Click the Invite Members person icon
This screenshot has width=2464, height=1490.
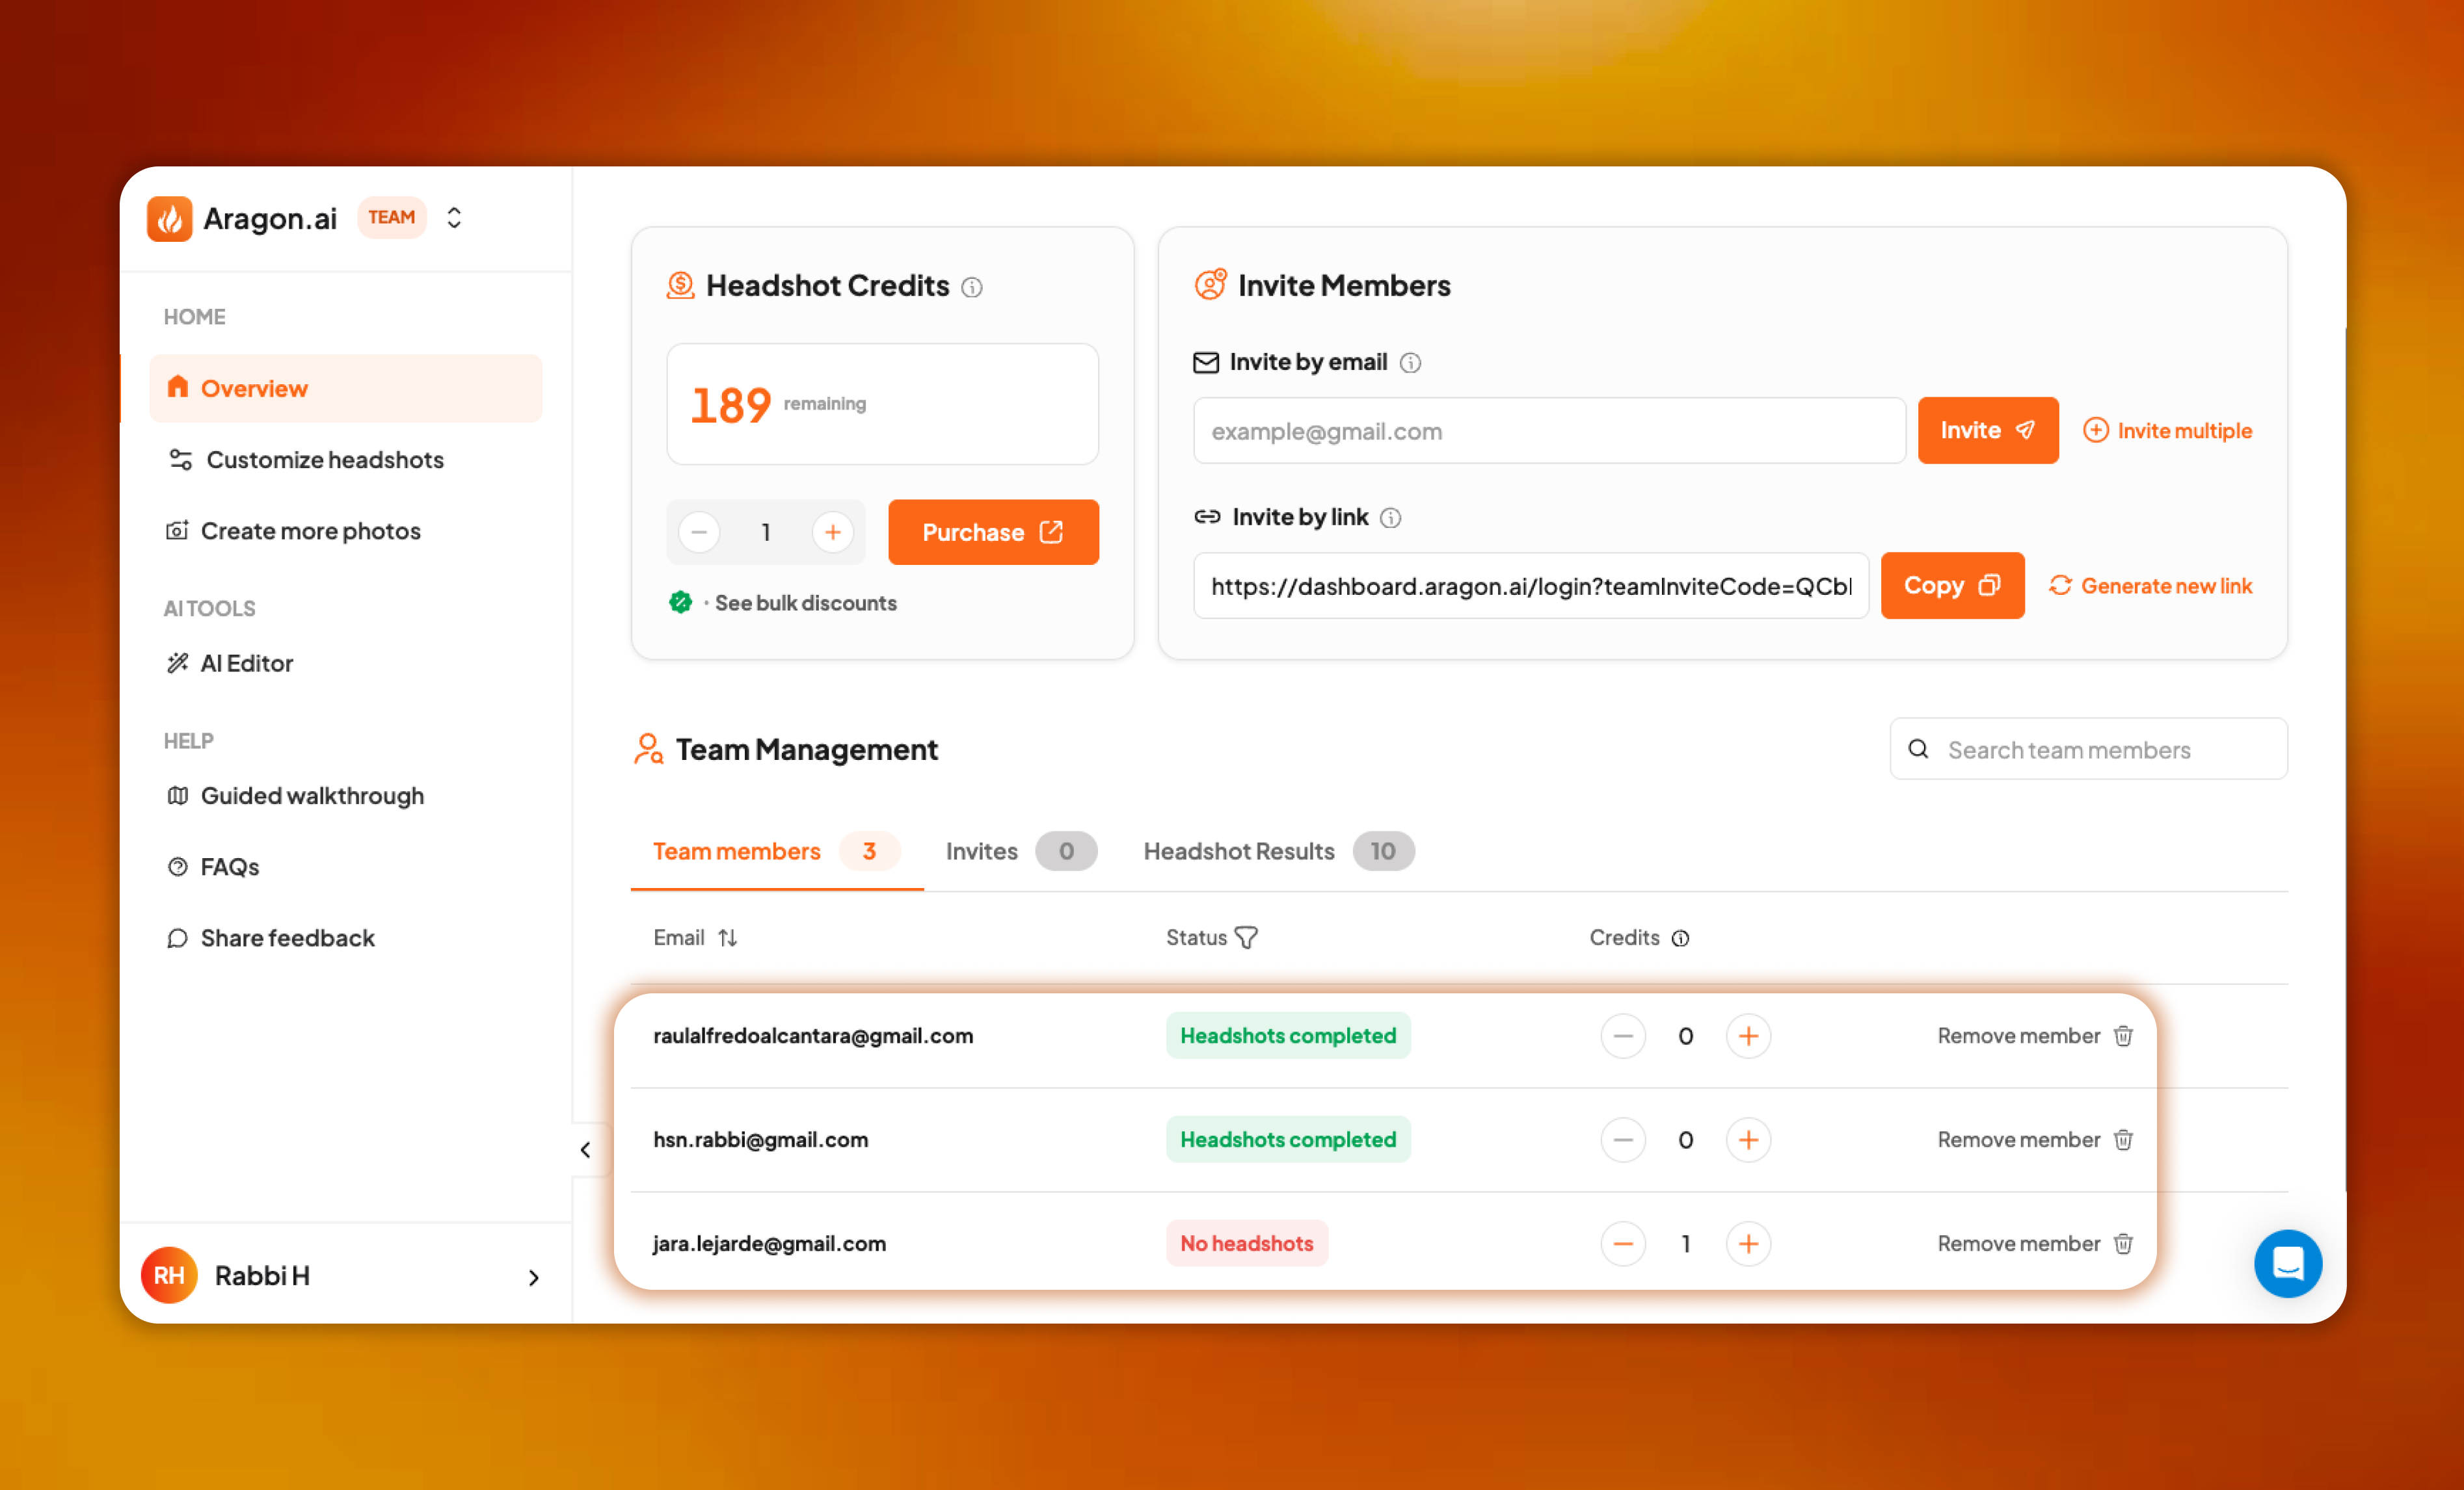click(1210, 285)
